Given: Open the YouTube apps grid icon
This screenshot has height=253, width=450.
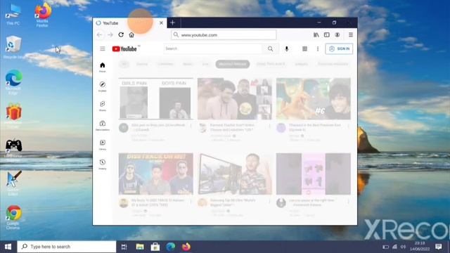Looking at the screenshot, I should (x=304, y=48).
